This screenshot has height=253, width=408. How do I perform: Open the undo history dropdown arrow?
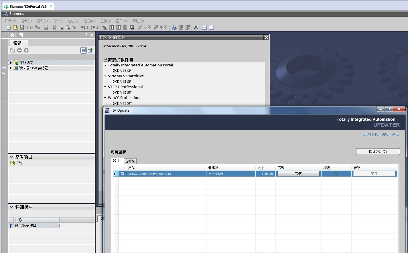[87, 28]
